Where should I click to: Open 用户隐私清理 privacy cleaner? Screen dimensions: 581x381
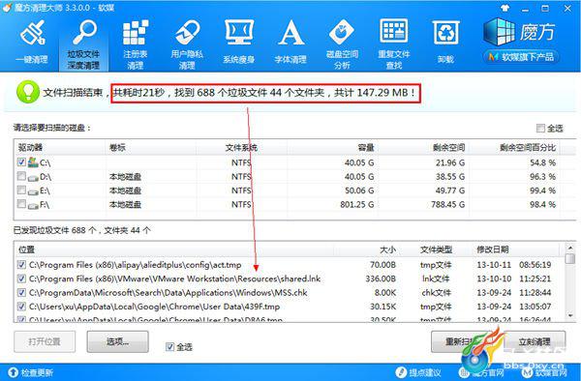coord(187,33)
